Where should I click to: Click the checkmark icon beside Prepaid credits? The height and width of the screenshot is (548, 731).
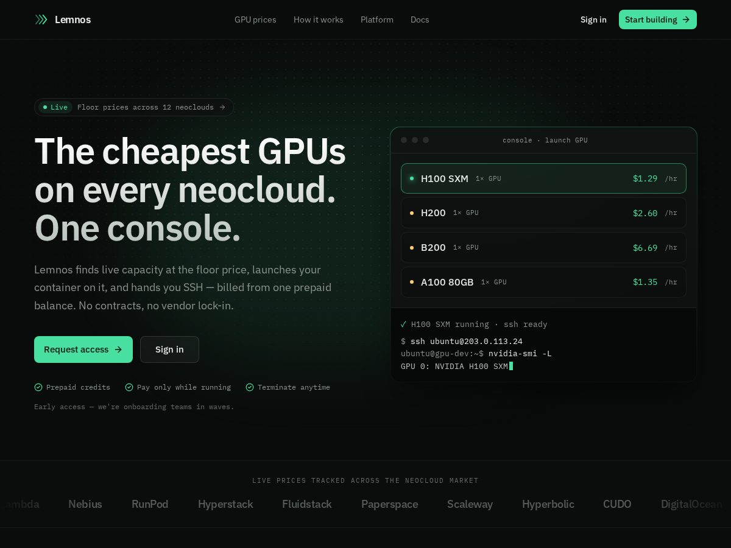38,387
